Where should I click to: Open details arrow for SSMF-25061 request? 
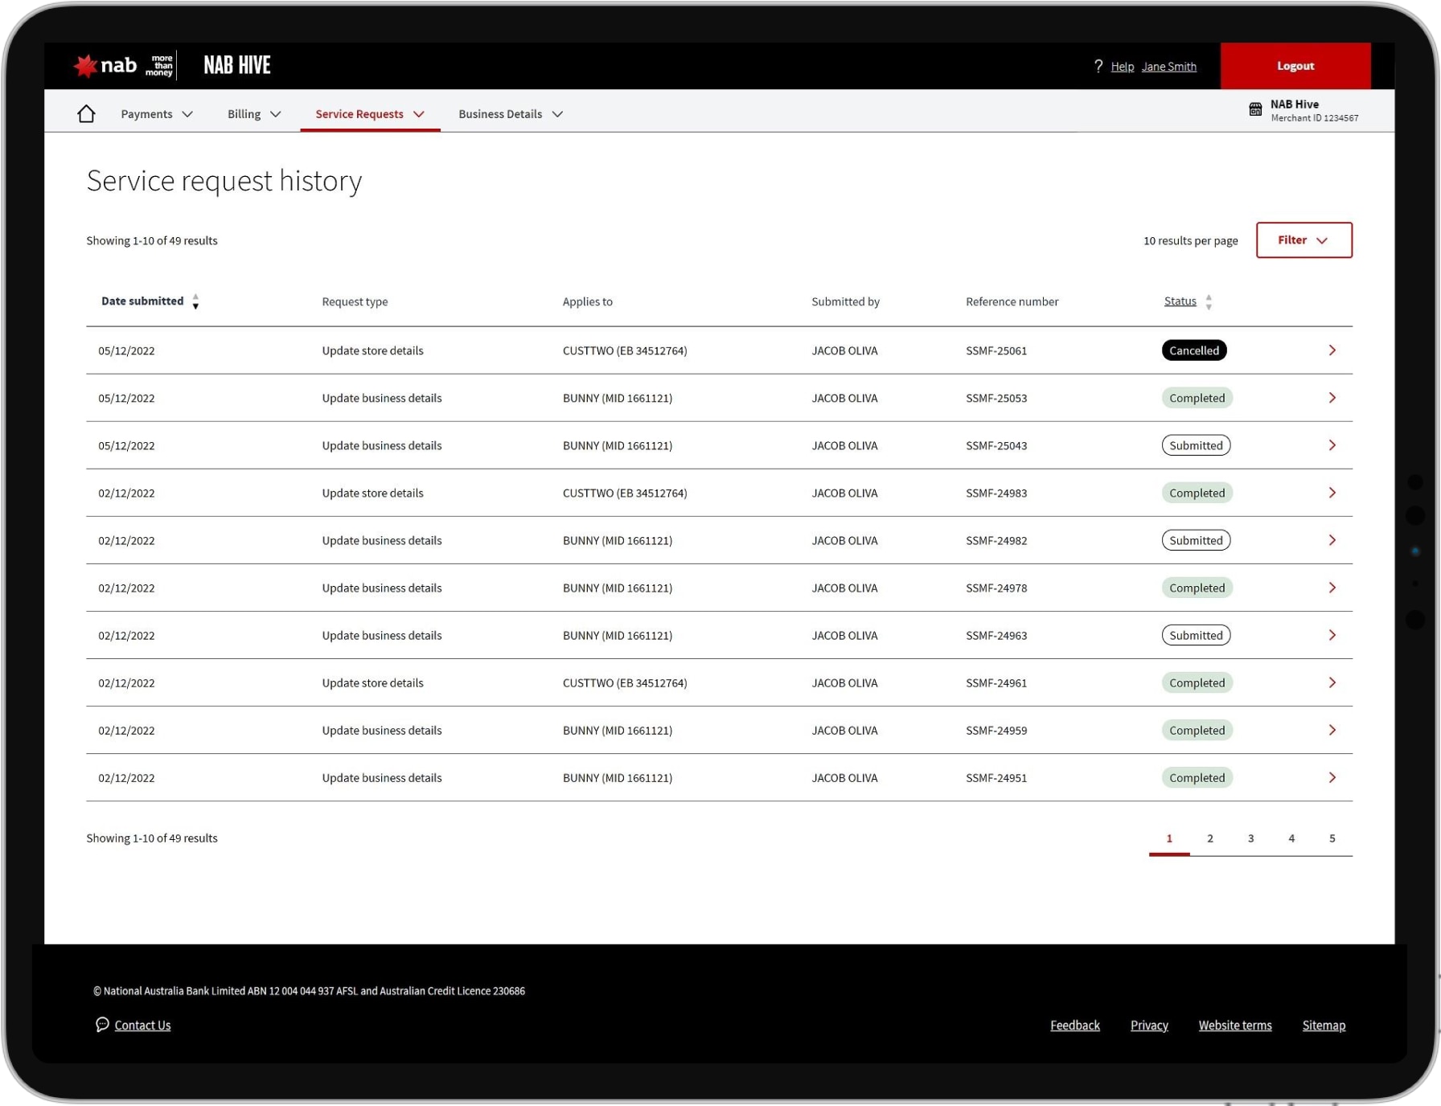click(x=1332, y=350)
